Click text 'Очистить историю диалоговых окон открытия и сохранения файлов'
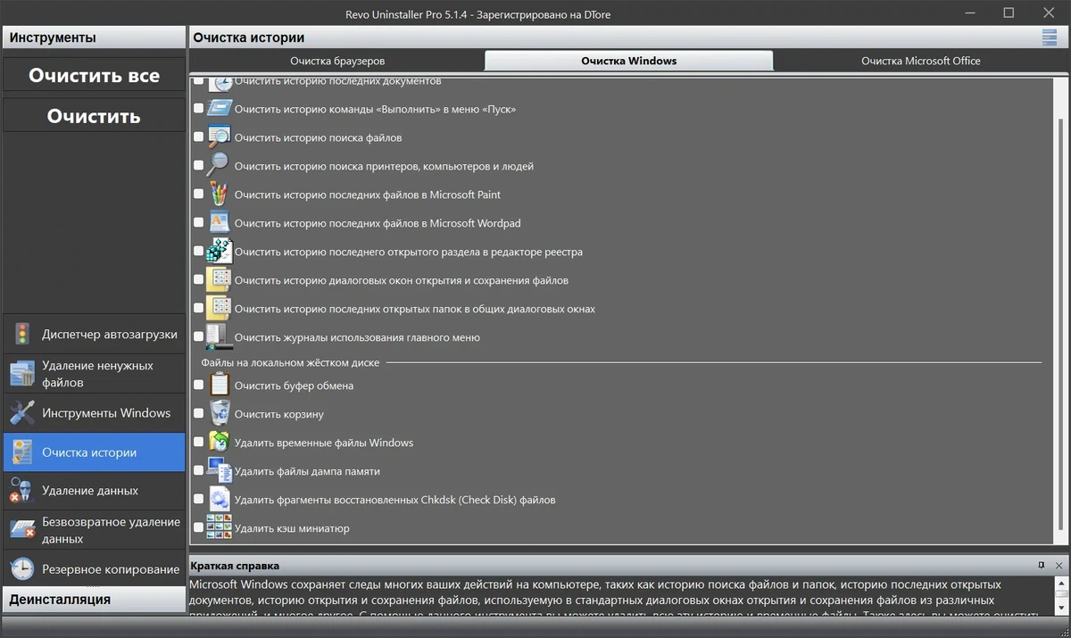The height and width of the screenshot is (638, 1071). 402,280
